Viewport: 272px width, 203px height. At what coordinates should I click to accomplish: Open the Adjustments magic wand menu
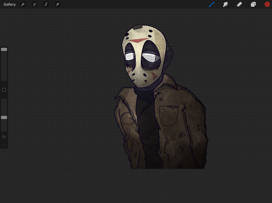pos(35,5)
